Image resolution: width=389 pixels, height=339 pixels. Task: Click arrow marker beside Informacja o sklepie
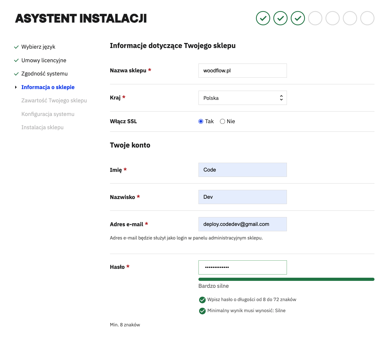[x=16, y=87]
